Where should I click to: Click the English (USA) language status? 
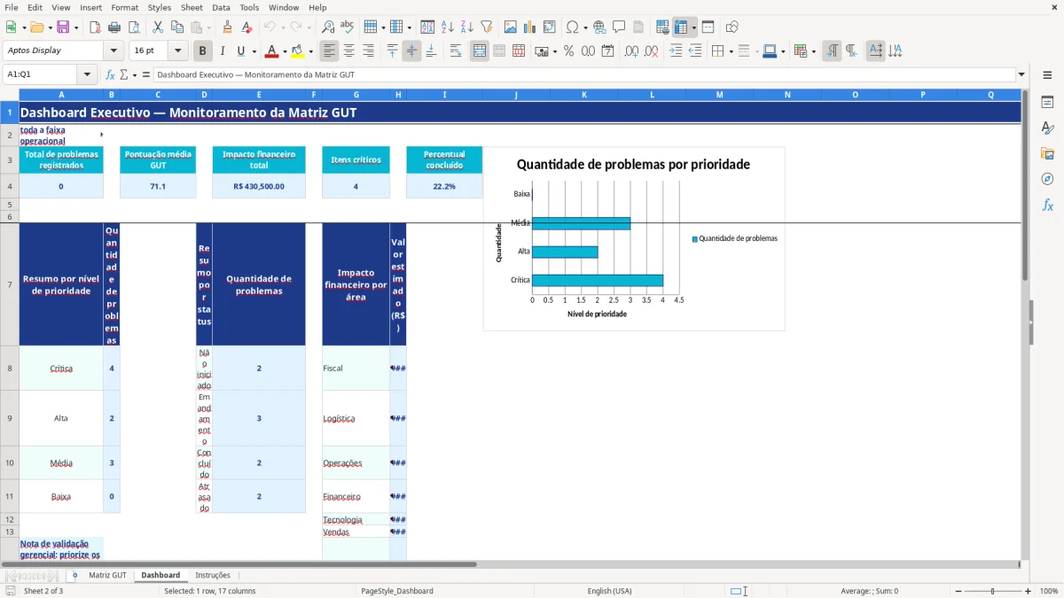pyautogui.click(x=609, y=591)
